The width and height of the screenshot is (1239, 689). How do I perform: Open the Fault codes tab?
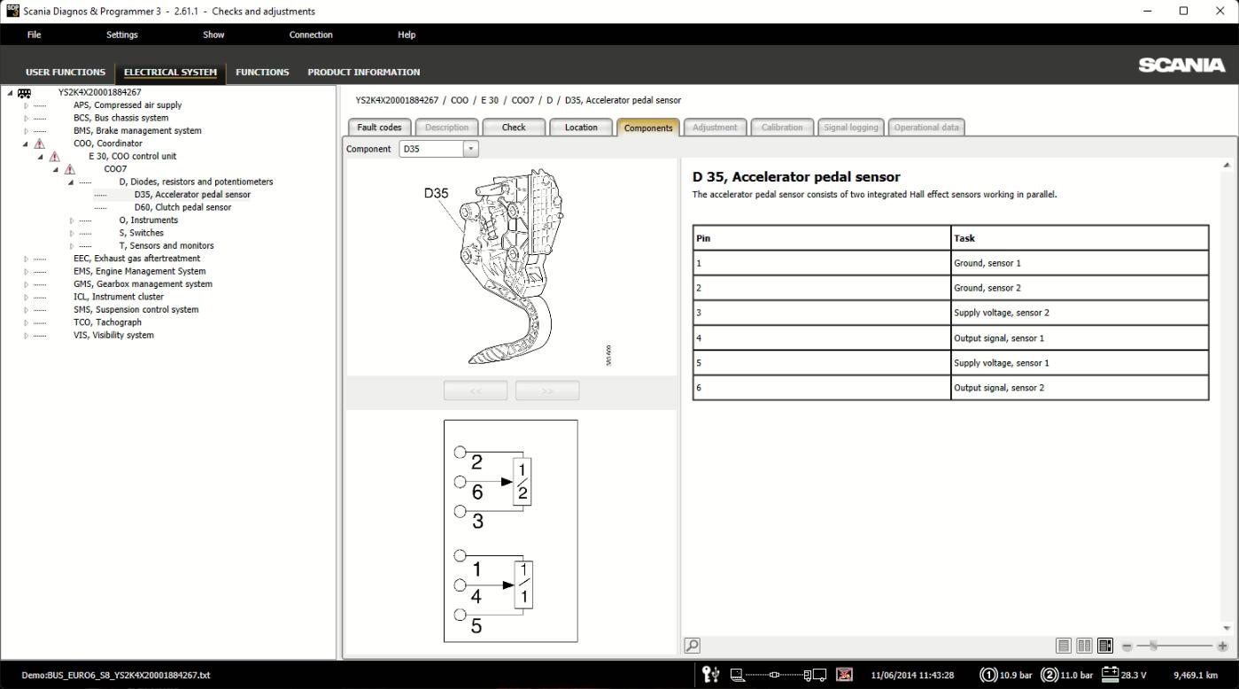pyautogui.click(x=379, y=128)
